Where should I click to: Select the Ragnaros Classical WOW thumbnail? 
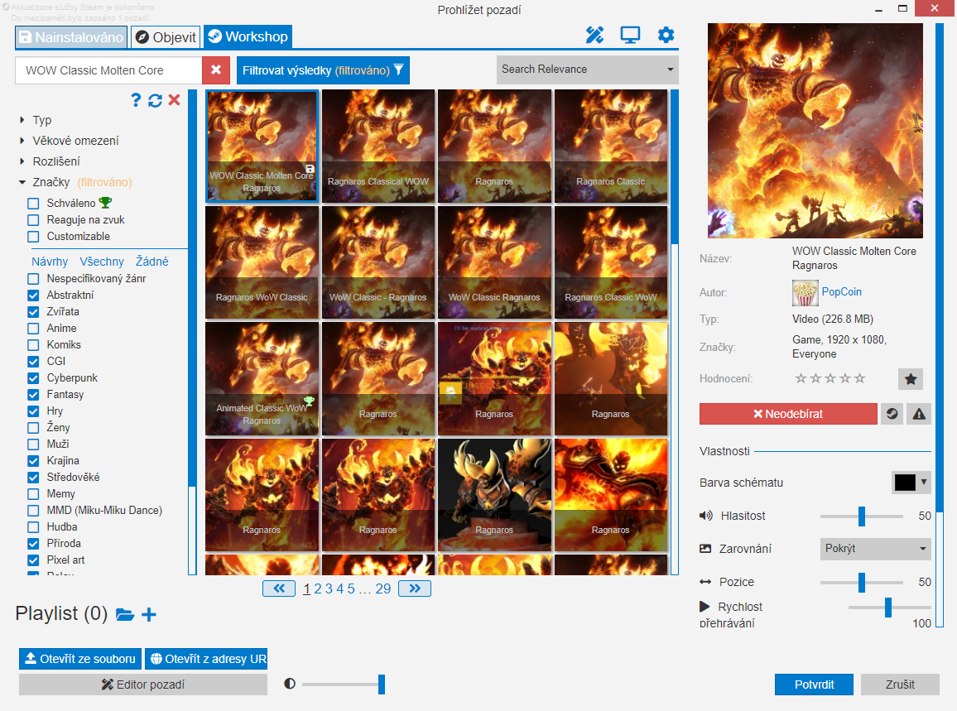tap(378, 146)
